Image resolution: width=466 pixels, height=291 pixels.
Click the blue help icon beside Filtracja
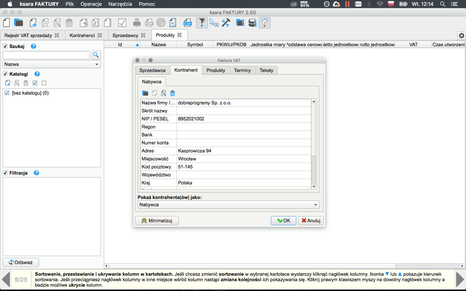[36, 173]
